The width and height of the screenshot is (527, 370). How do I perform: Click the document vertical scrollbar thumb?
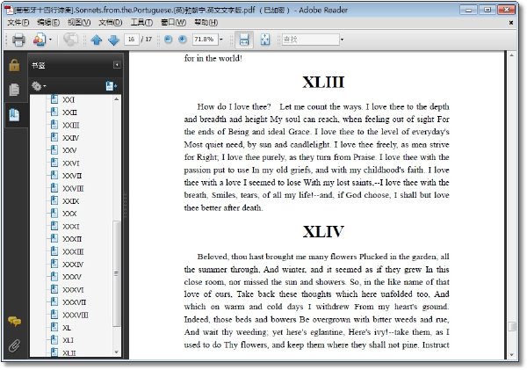pyautogui.click(x=511, y=327)
